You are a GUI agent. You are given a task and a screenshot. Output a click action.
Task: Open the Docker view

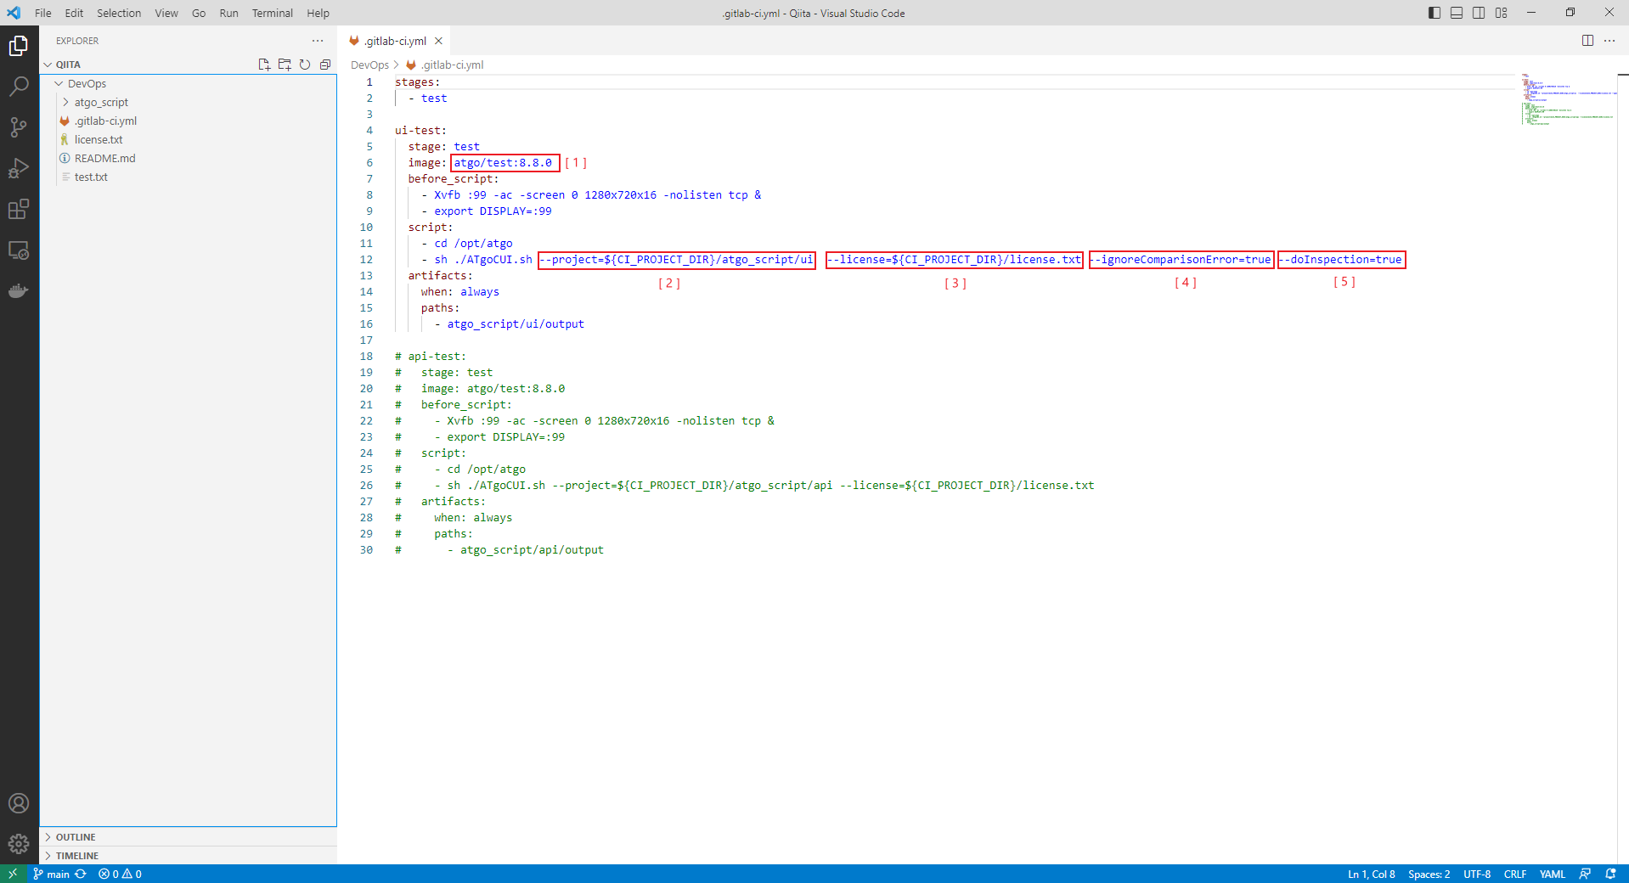click(19, 291)
